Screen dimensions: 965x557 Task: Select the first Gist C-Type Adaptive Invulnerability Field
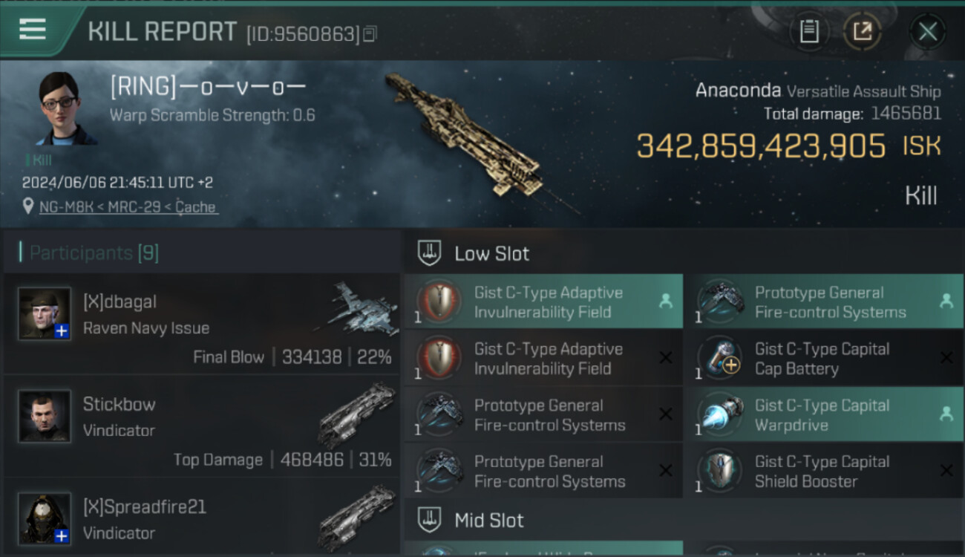(x=543, y=302)
